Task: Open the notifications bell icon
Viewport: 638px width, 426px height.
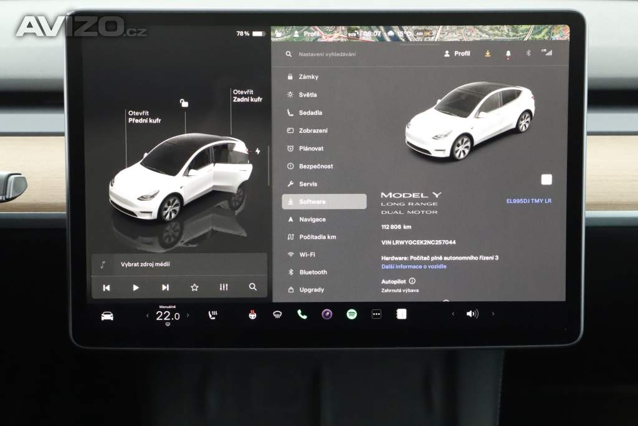Action: tap(508, 54)
